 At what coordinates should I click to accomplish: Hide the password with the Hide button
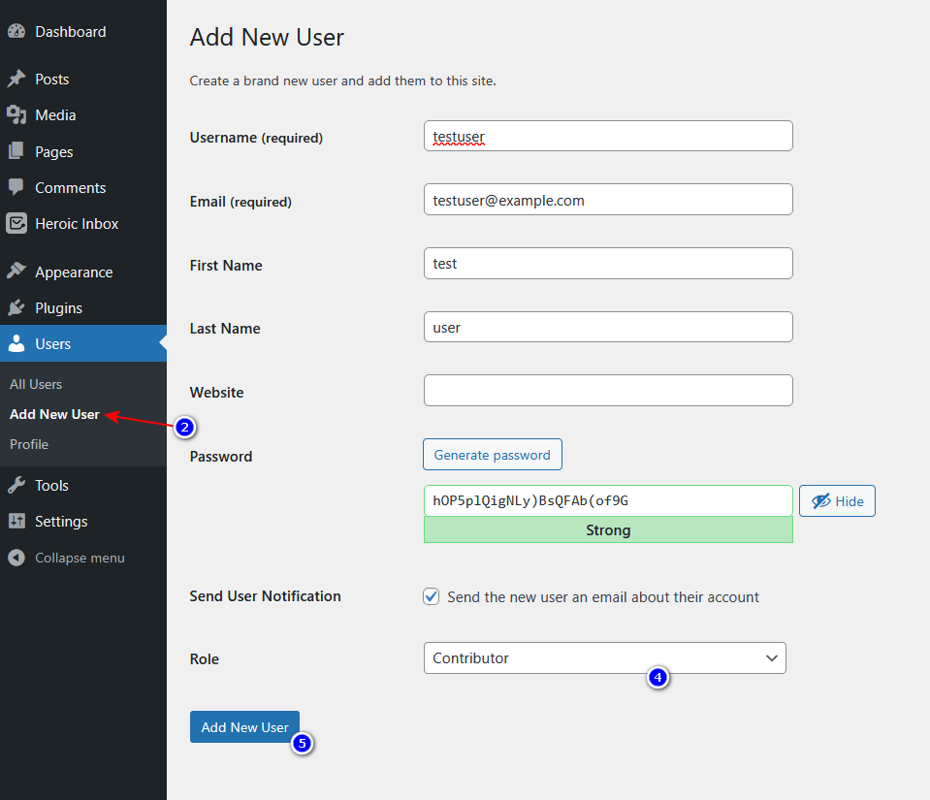pos(837,501)
